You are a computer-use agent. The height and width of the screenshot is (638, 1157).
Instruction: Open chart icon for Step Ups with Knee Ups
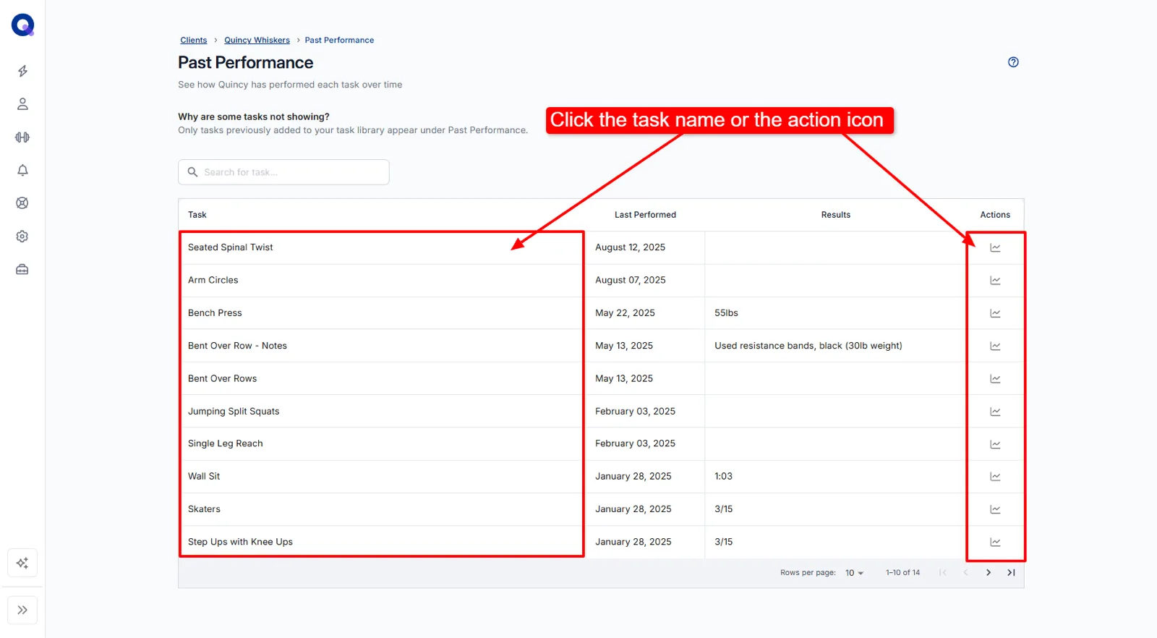pyautogui.click(x=995, y=542)
